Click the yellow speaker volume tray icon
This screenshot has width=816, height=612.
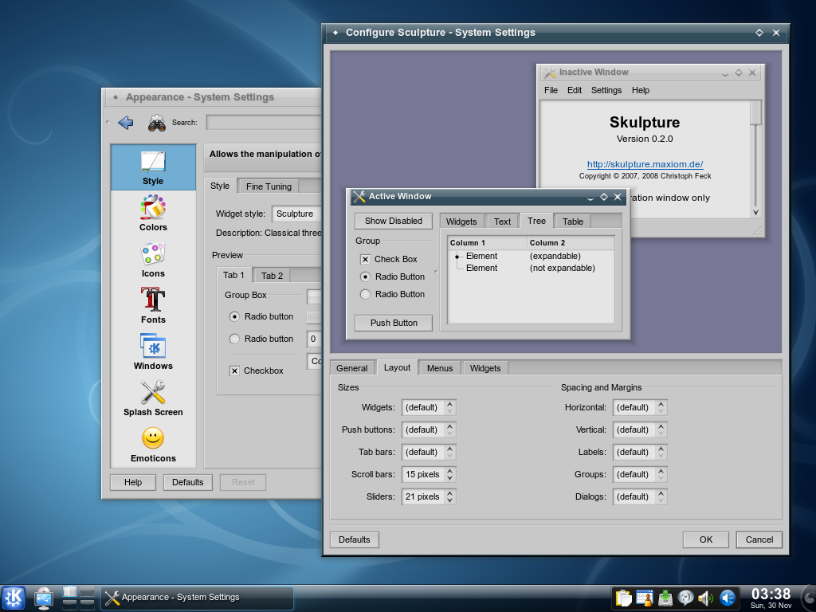pos(706,598)
